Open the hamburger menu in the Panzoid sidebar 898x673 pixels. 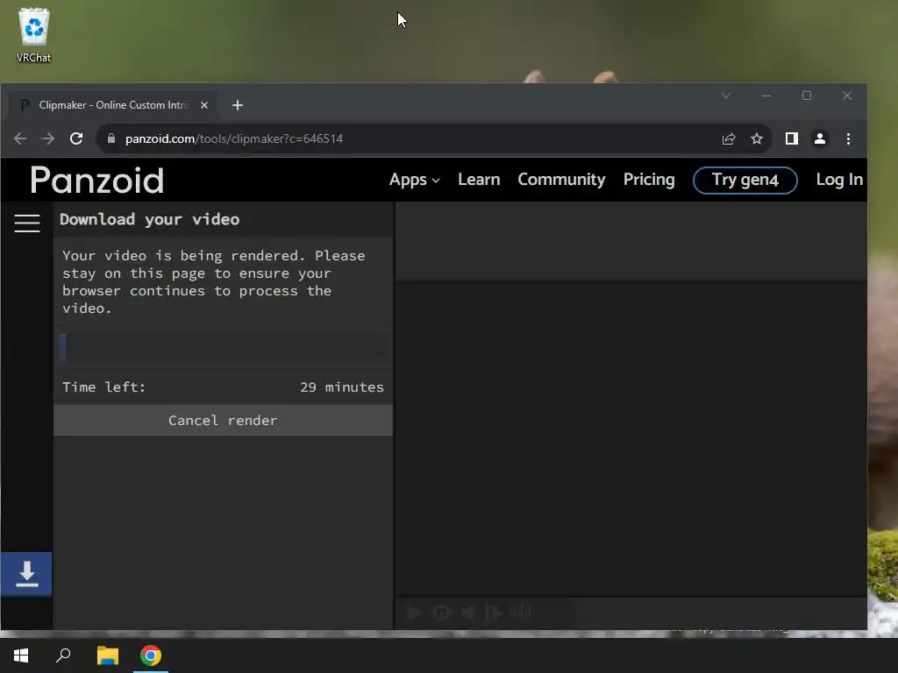click(27, 223)
